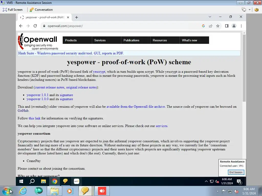Open Chrome's three-dot menu

tap(241, 26)
